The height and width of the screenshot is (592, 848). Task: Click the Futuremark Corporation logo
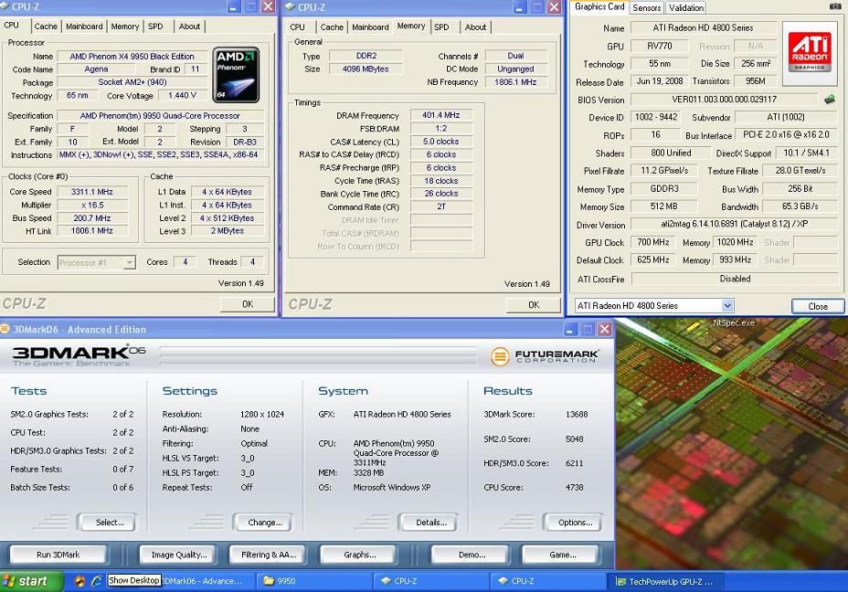tap(544, 356)
